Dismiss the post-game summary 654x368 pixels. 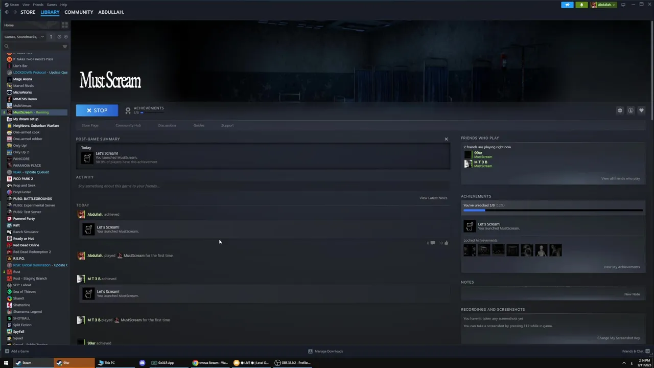coord(446,139)
